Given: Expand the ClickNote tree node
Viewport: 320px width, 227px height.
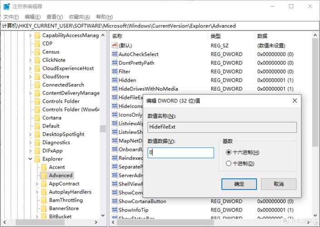Looking at the screenshot, I should 30,60.
